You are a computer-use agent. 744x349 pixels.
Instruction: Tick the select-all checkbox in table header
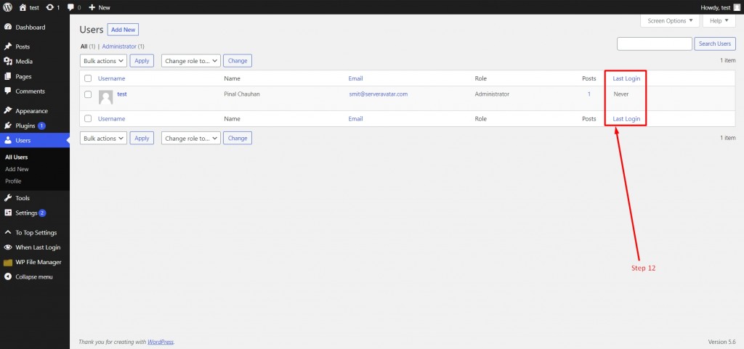(x=88, y=78)
